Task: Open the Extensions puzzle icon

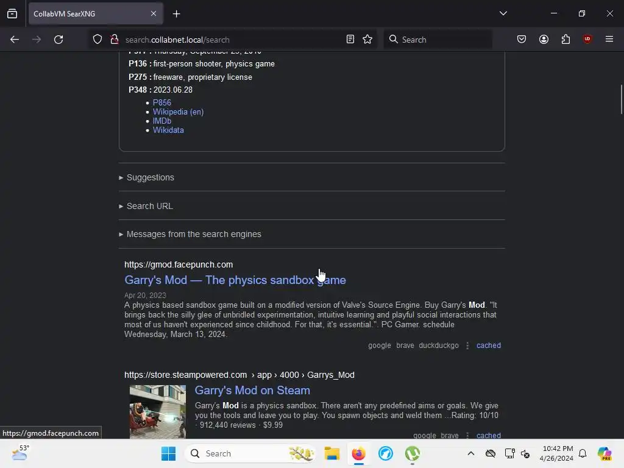Action: coord(565,40)
